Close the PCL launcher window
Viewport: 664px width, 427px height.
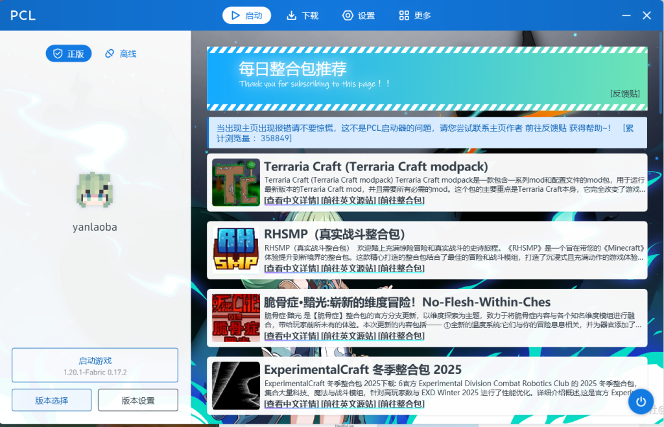click(646, 16)
